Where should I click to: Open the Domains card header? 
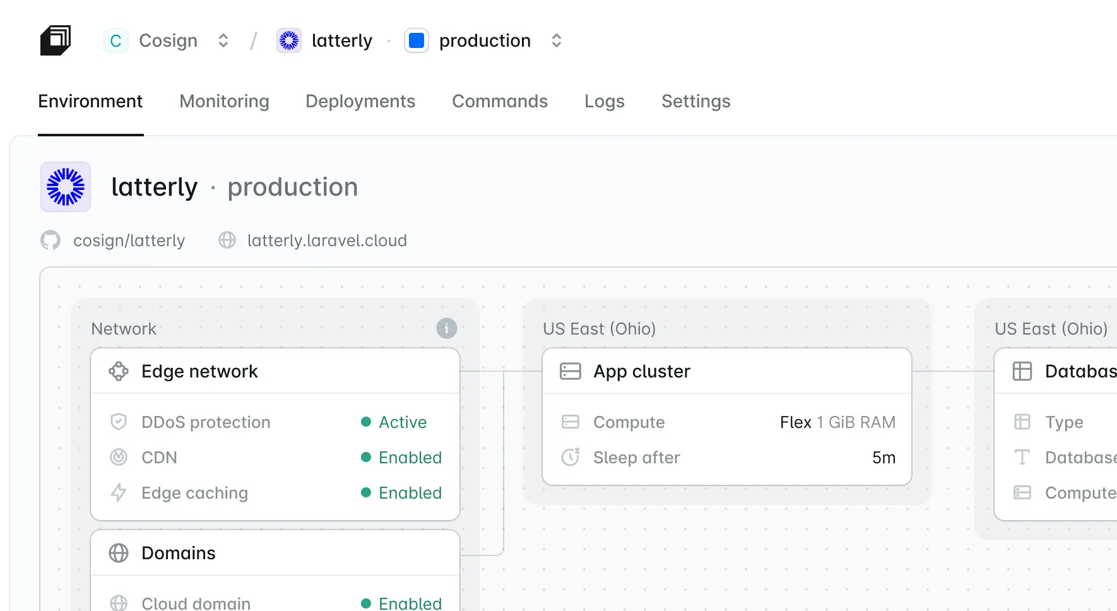[275, 553]
